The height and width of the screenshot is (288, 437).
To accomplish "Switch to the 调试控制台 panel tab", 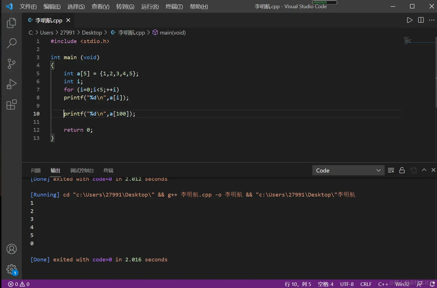I will pos(82,170).
